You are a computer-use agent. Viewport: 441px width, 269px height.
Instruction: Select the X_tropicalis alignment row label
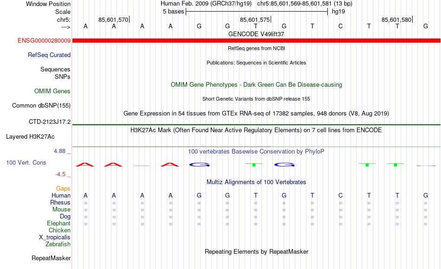(x=55, y=237)
